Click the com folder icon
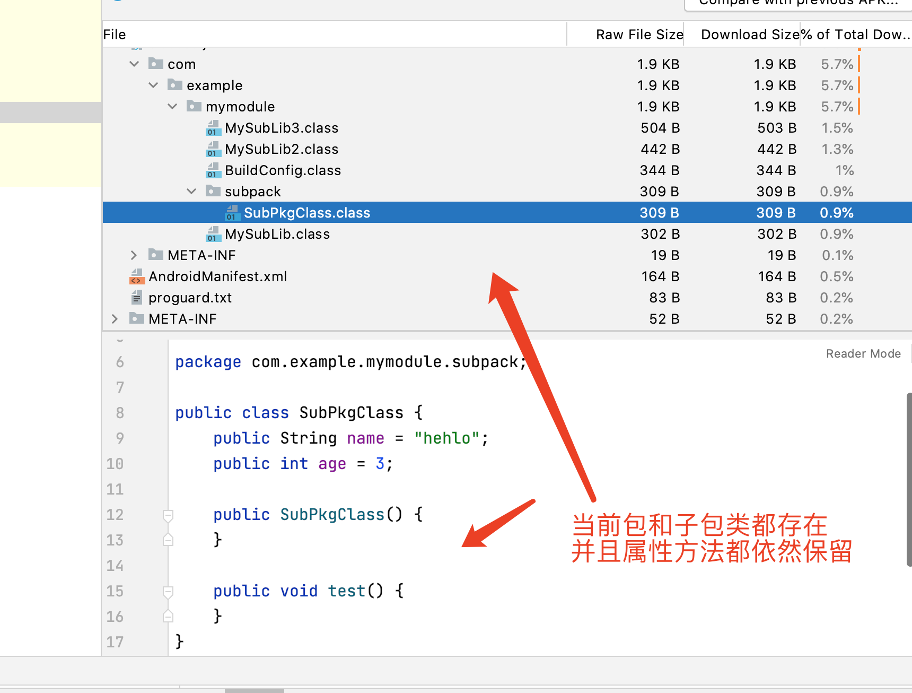912x693 pixels. point(156,64)
